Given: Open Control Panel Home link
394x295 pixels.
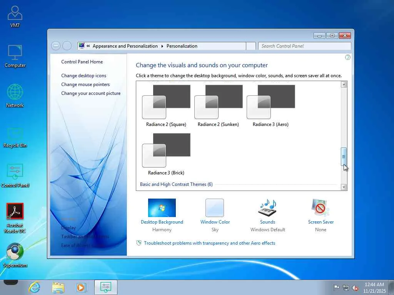Looking at the screenshot, I should coord(82,62).
